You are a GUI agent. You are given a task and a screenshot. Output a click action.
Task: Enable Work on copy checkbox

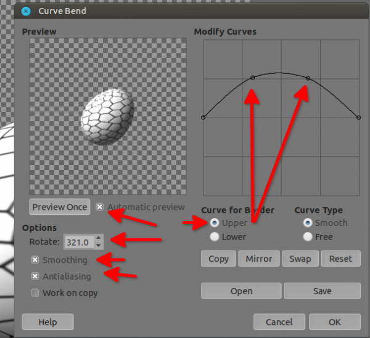[x=35, y=293]
